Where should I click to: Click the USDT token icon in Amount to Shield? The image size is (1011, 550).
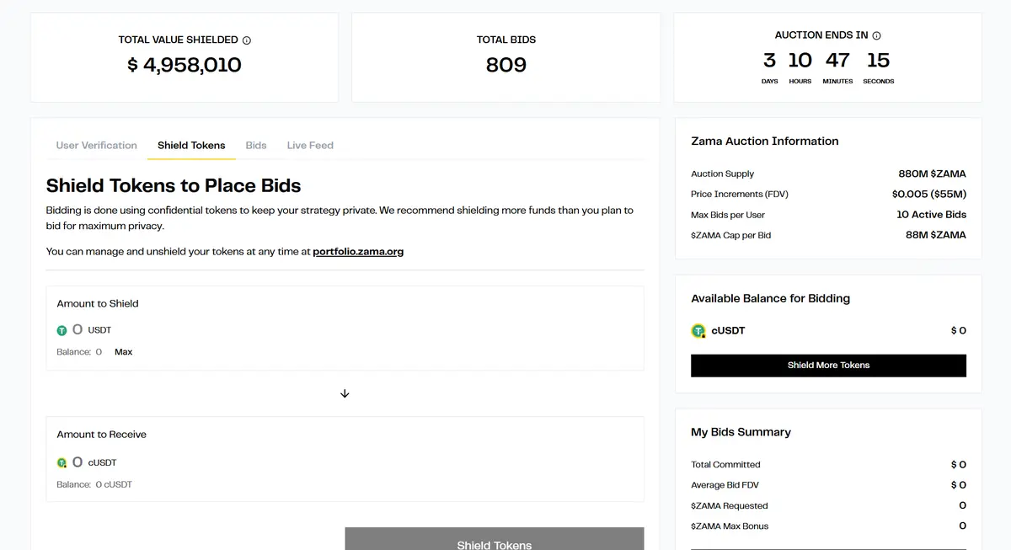[62, 330]
